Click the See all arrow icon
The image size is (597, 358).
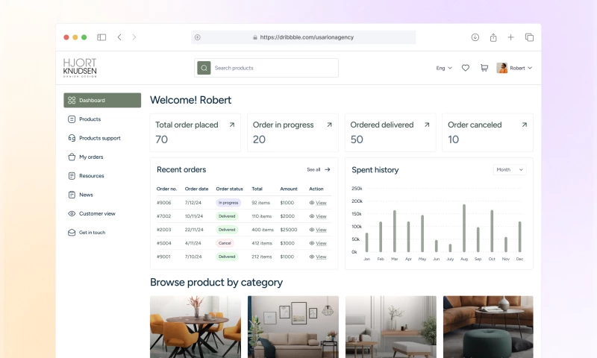click(x=328, y=170)
